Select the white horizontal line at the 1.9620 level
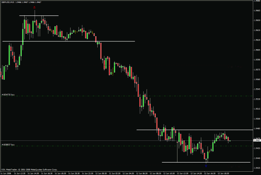261x175 pixels. click(x=68, y=41)
